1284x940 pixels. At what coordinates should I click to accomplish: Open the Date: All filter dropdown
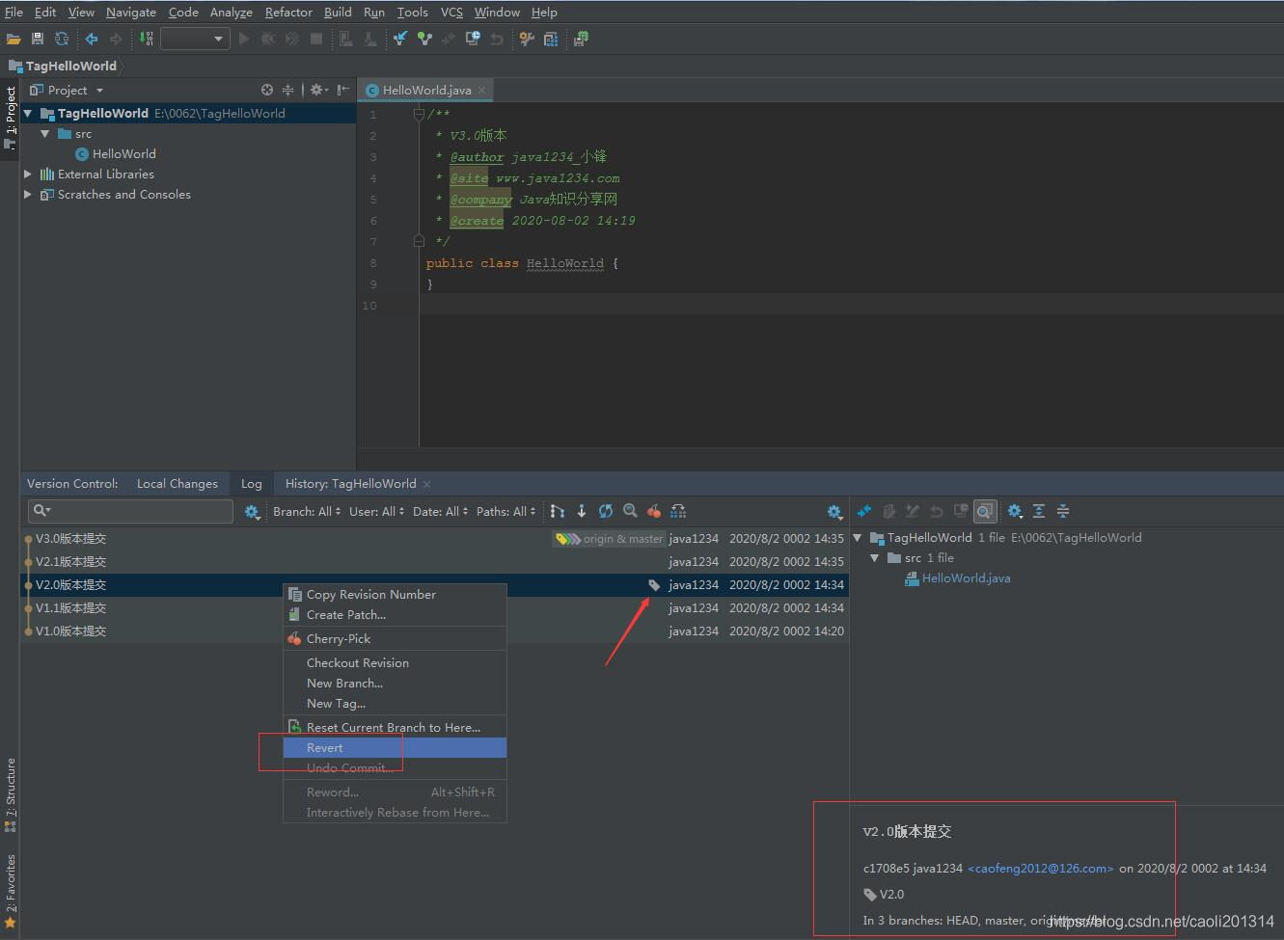(x=441, y=511)
